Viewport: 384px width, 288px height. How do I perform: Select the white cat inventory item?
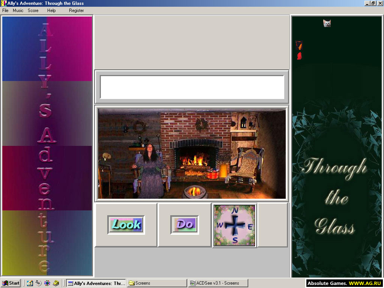(x=327, y=23)
